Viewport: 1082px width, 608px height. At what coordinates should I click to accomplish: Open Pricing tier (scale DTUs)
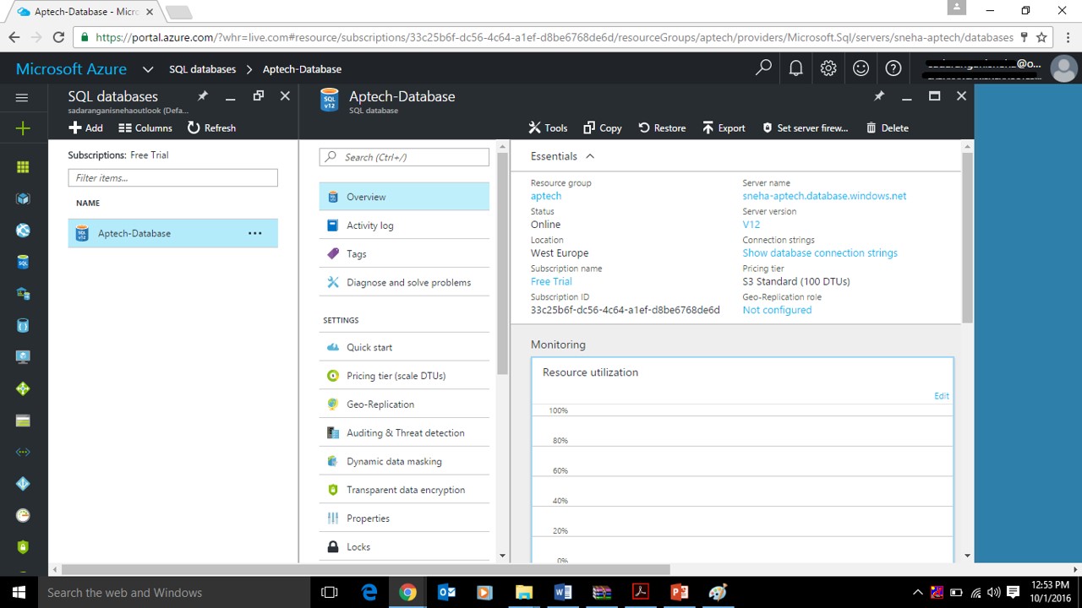(x=404, y=376)
